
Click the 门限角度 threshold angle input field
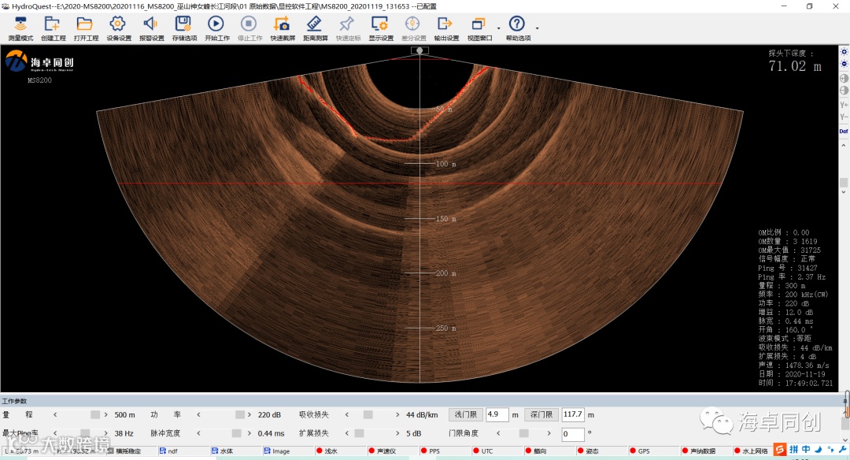pos(572,434)
